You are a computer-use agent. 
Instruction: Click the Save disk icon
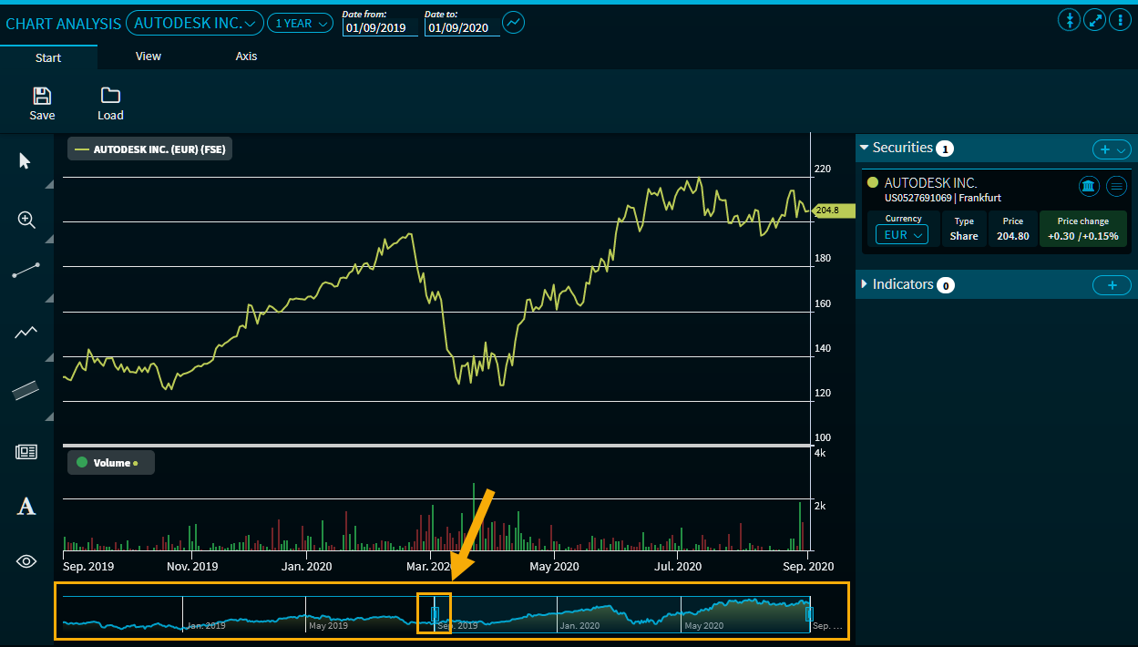pos(42,96)
